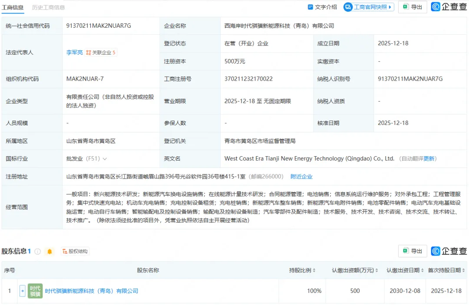Image resolution: width=469 pixels, height=305 pixels.
Task: Click the 企查查 logo at top right
Action: [x=449, y=7]
